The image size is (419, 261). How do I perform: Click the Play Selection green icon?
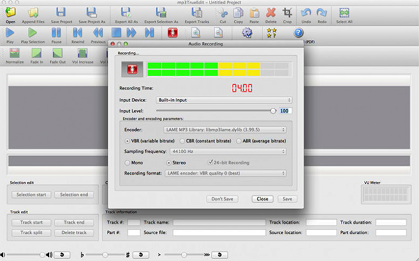point(33,33)
